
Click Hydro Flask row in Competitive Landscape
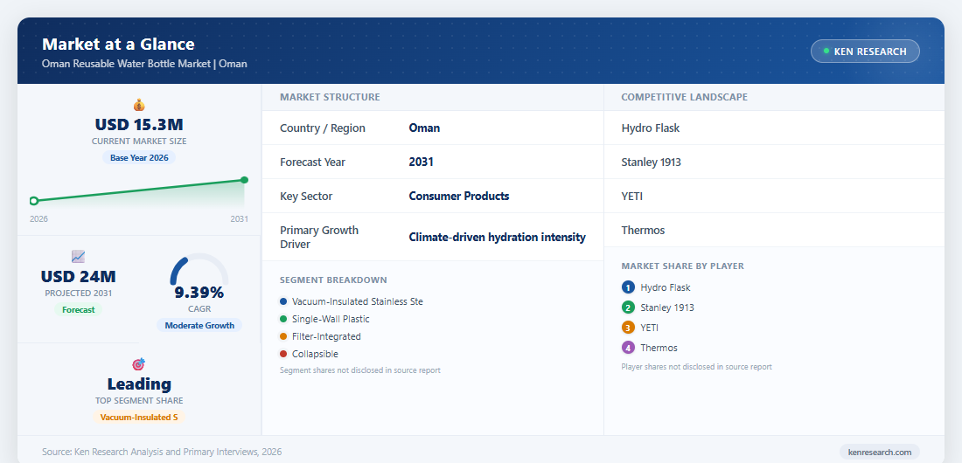pyautogui.click(x=774, y=128)
